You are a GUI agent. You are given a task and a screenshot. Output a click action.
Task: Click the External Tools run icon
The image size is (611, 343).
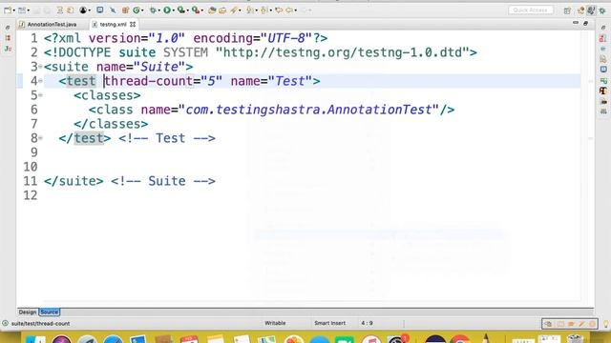pos(195,10)
